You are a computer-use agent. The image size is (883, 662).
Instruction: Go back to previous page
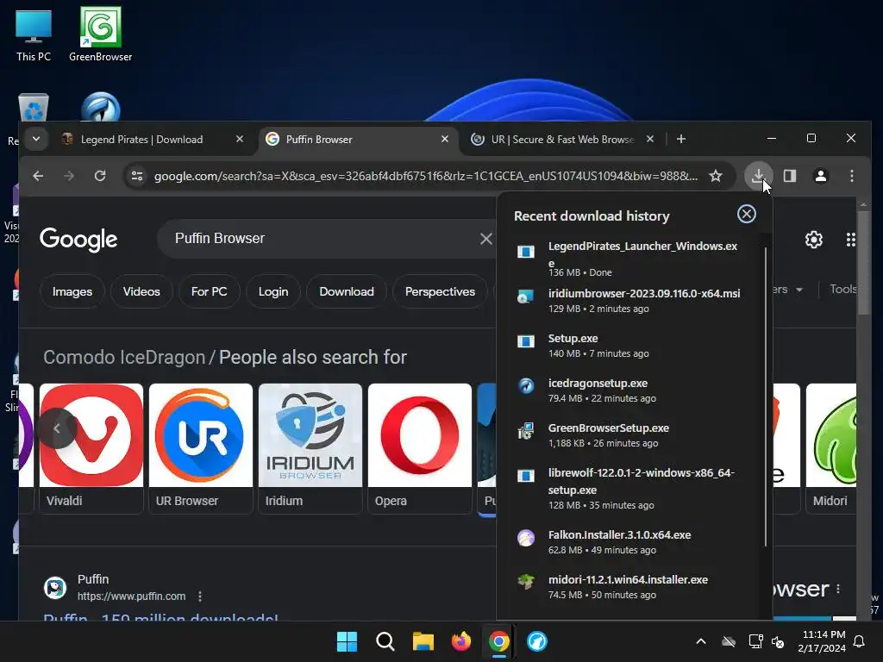pyautogui.click(x=38, y=176)
